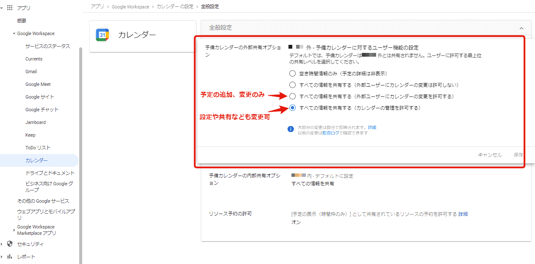Click 詳細 link beside リソース予約の許可 description
The width and height of the screenshot is (535, 264).
coord(463,214)
